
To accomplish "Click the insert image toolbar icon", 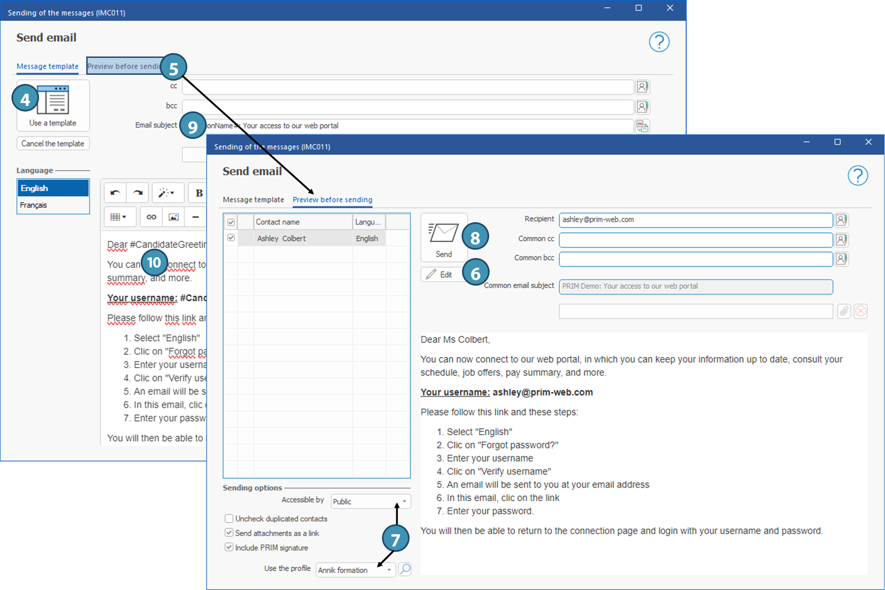I will pyautogui.click(x=173, y=217).
